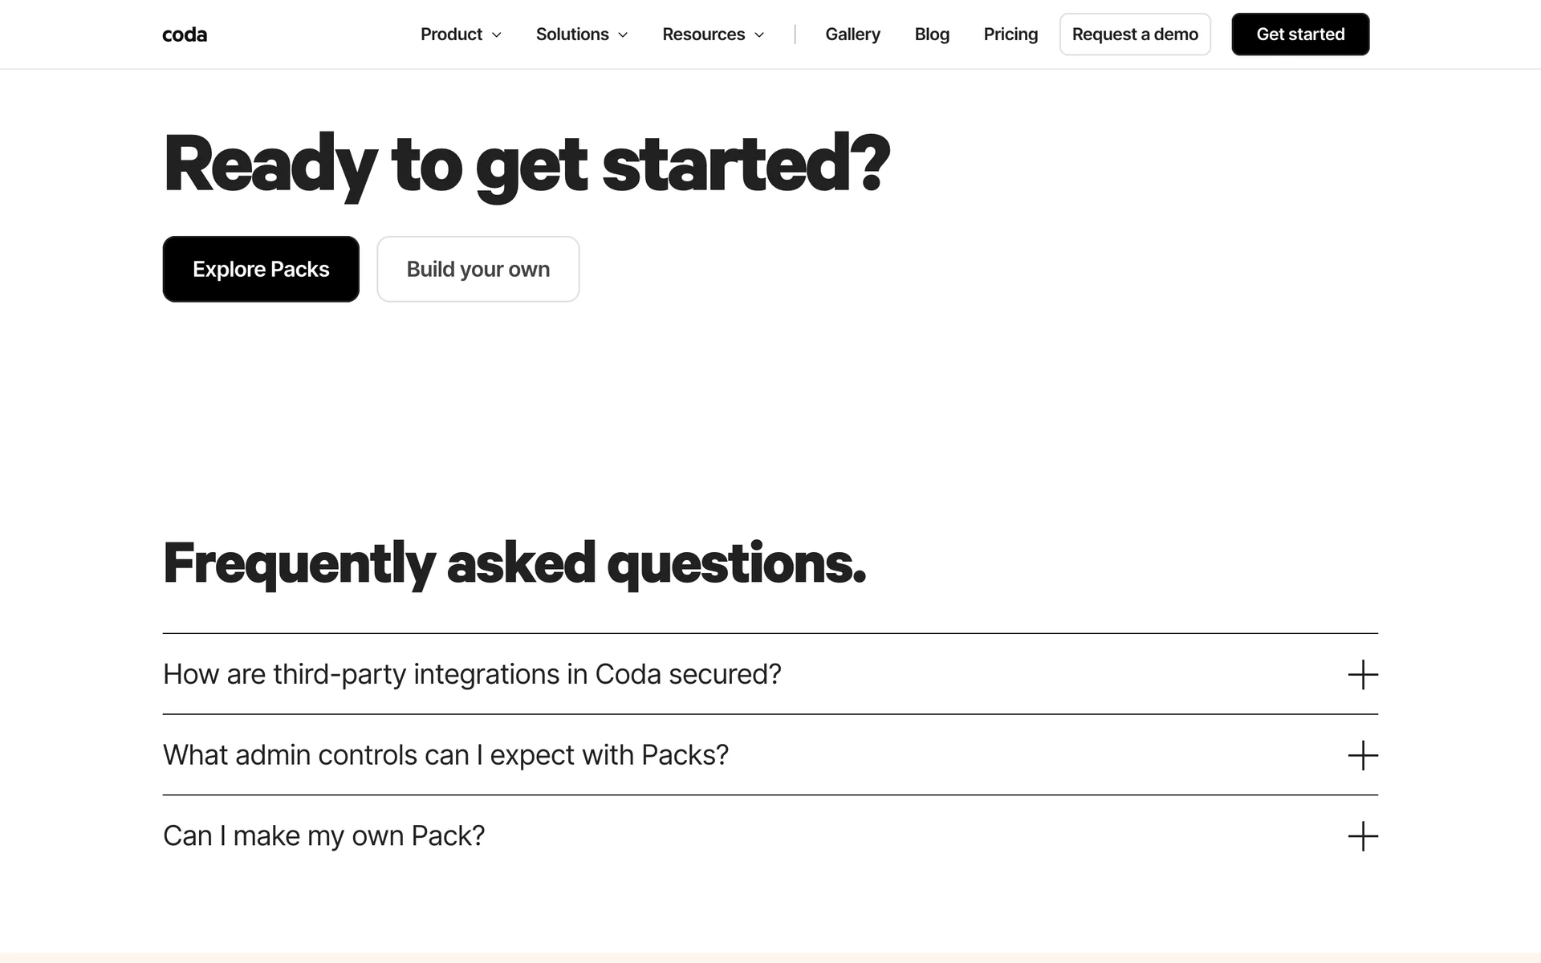Expand 'How are third-party integrations' question
The width and height of the screenshot is (1541, 963).
point(472,674)
